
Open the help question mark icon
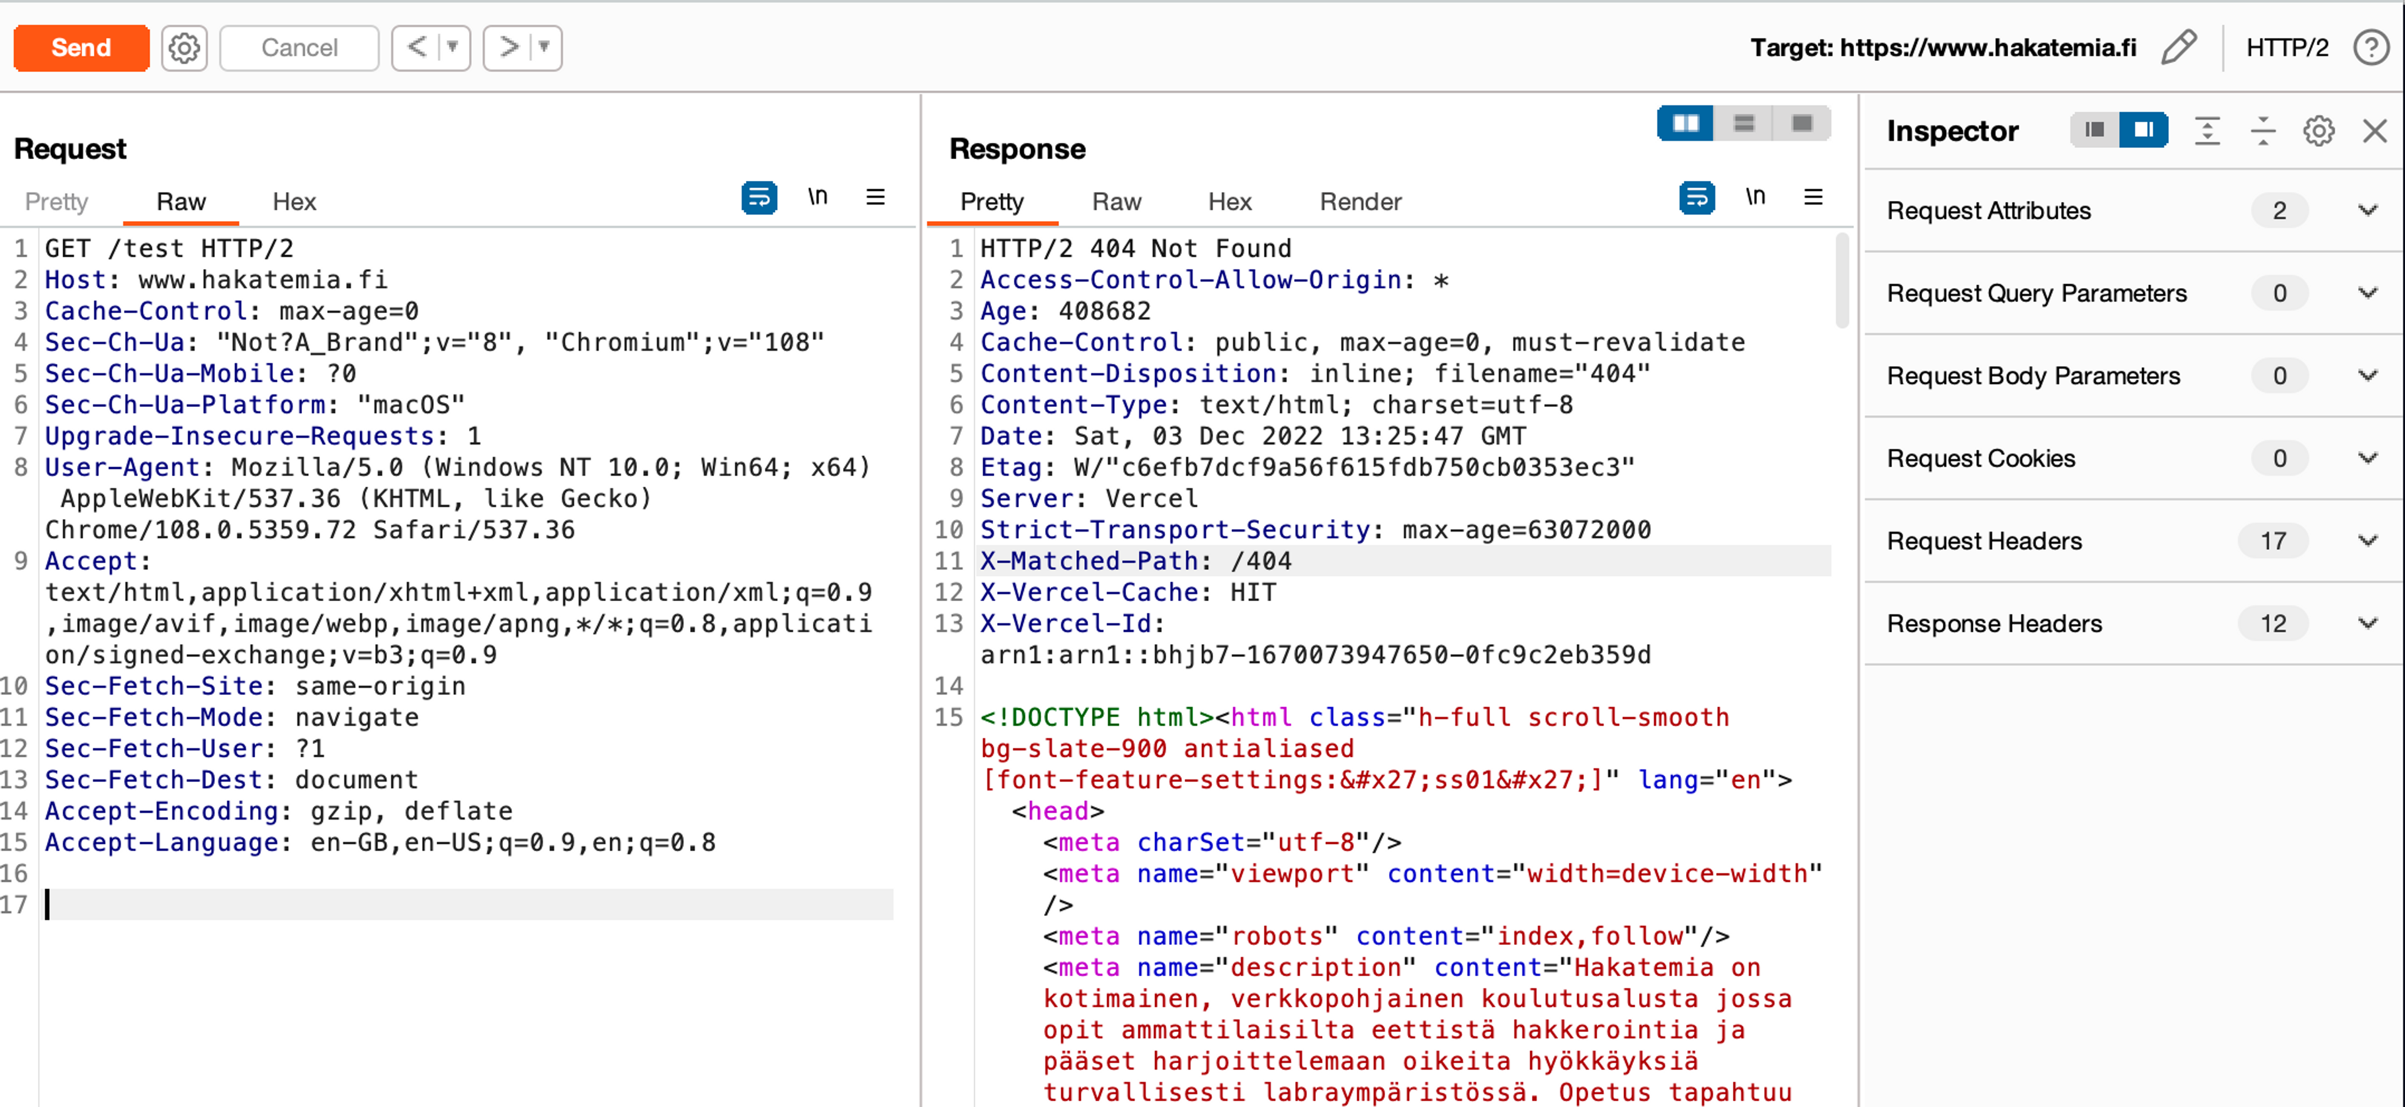point(2371,48)
